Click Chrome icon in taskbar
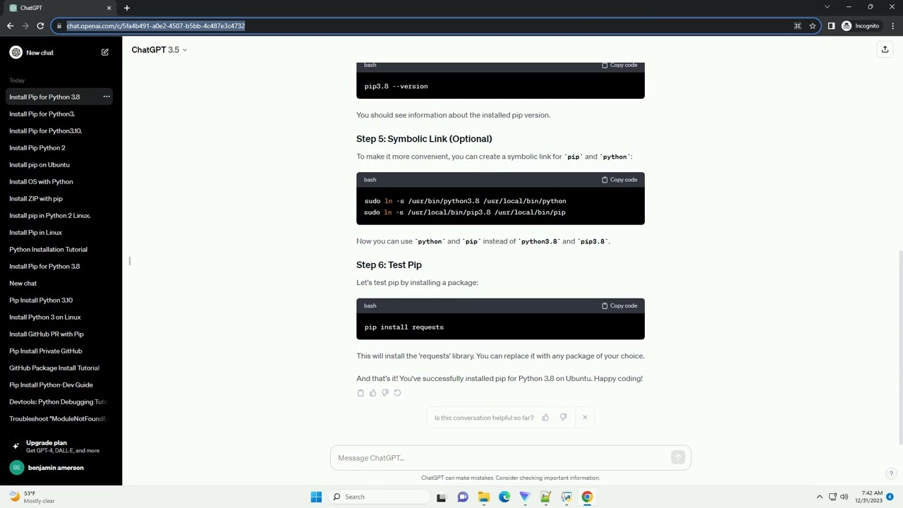The width and height of the screenshot is (903, 508). [x=587, y=497]
